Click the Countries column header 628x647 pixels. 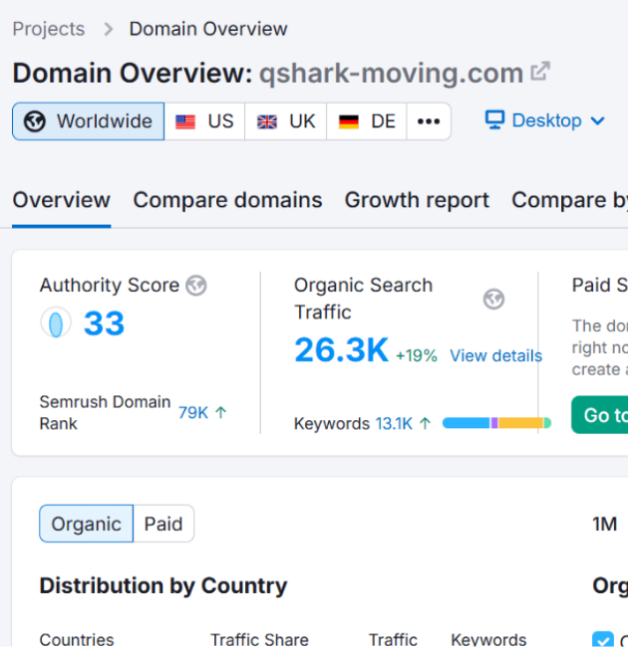pos(77,640)
